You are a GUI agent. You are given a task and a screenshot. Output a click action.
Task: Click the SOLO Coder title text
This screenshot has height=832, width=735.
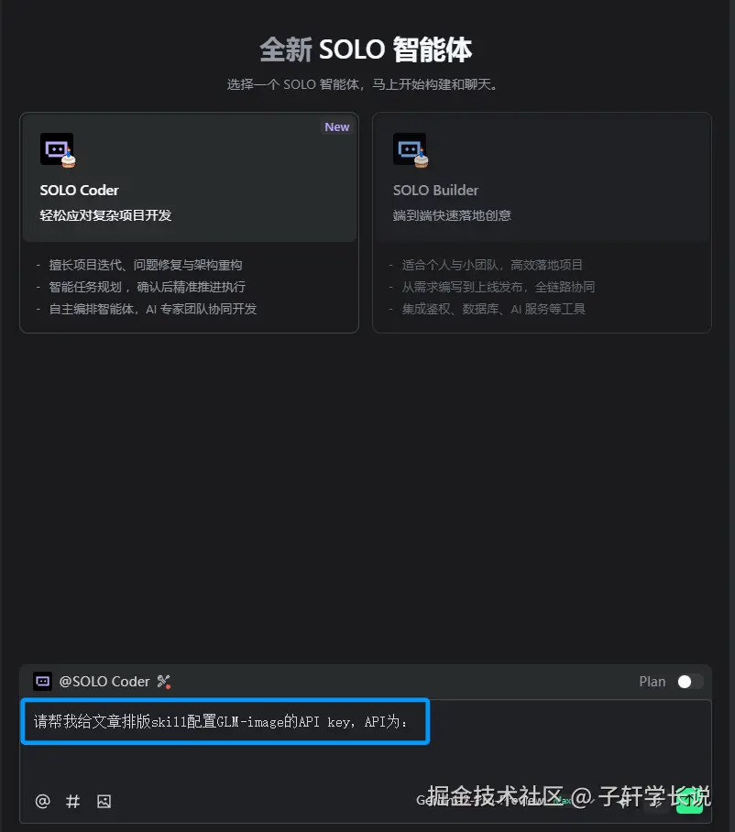pos(79,190)
